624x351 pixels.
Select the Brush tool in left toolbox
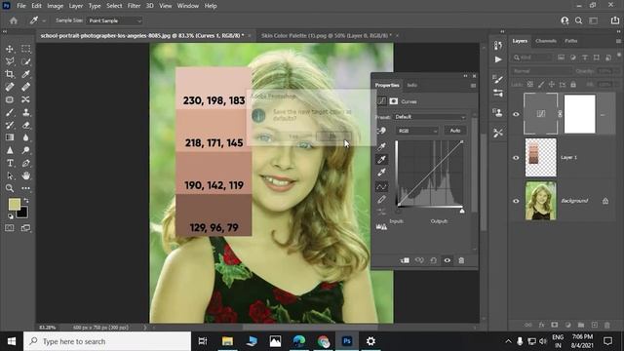pyautogui.click(x=10, y=112)
